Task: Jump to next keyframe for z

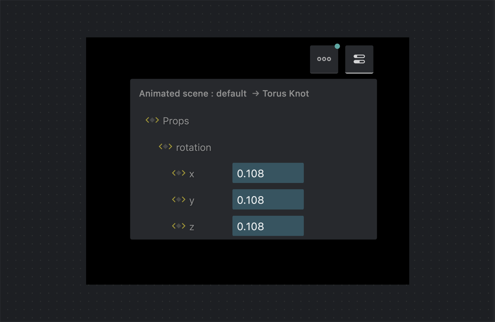Action: [x=184, y=226]
